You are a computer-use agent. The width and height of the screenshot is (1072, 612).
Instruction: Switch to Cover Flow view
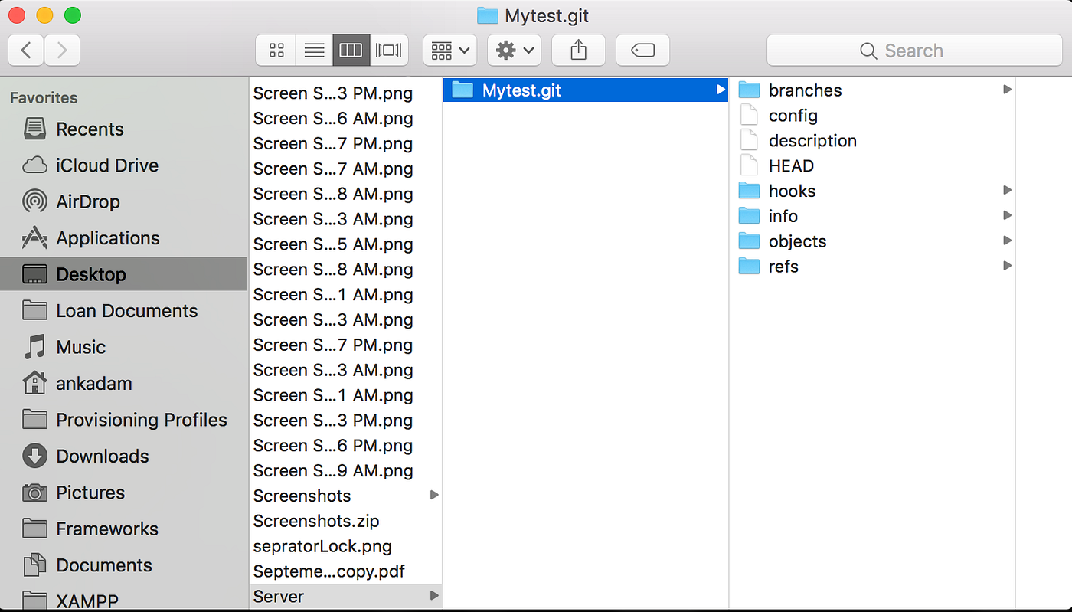click(x=388, y=50)
